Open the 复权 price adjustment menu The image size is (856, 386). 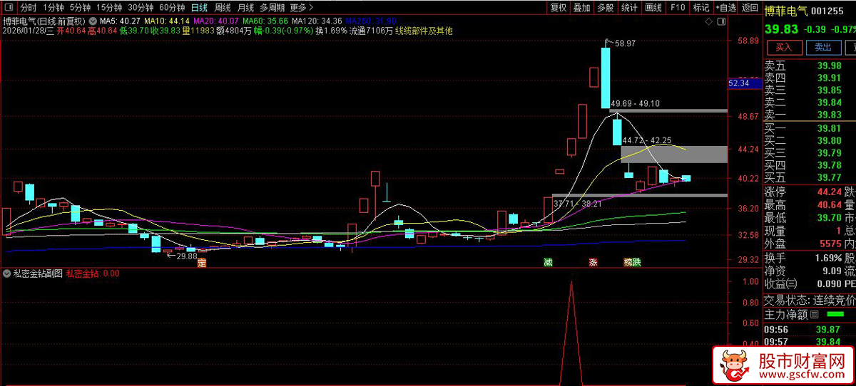point(559,8)
